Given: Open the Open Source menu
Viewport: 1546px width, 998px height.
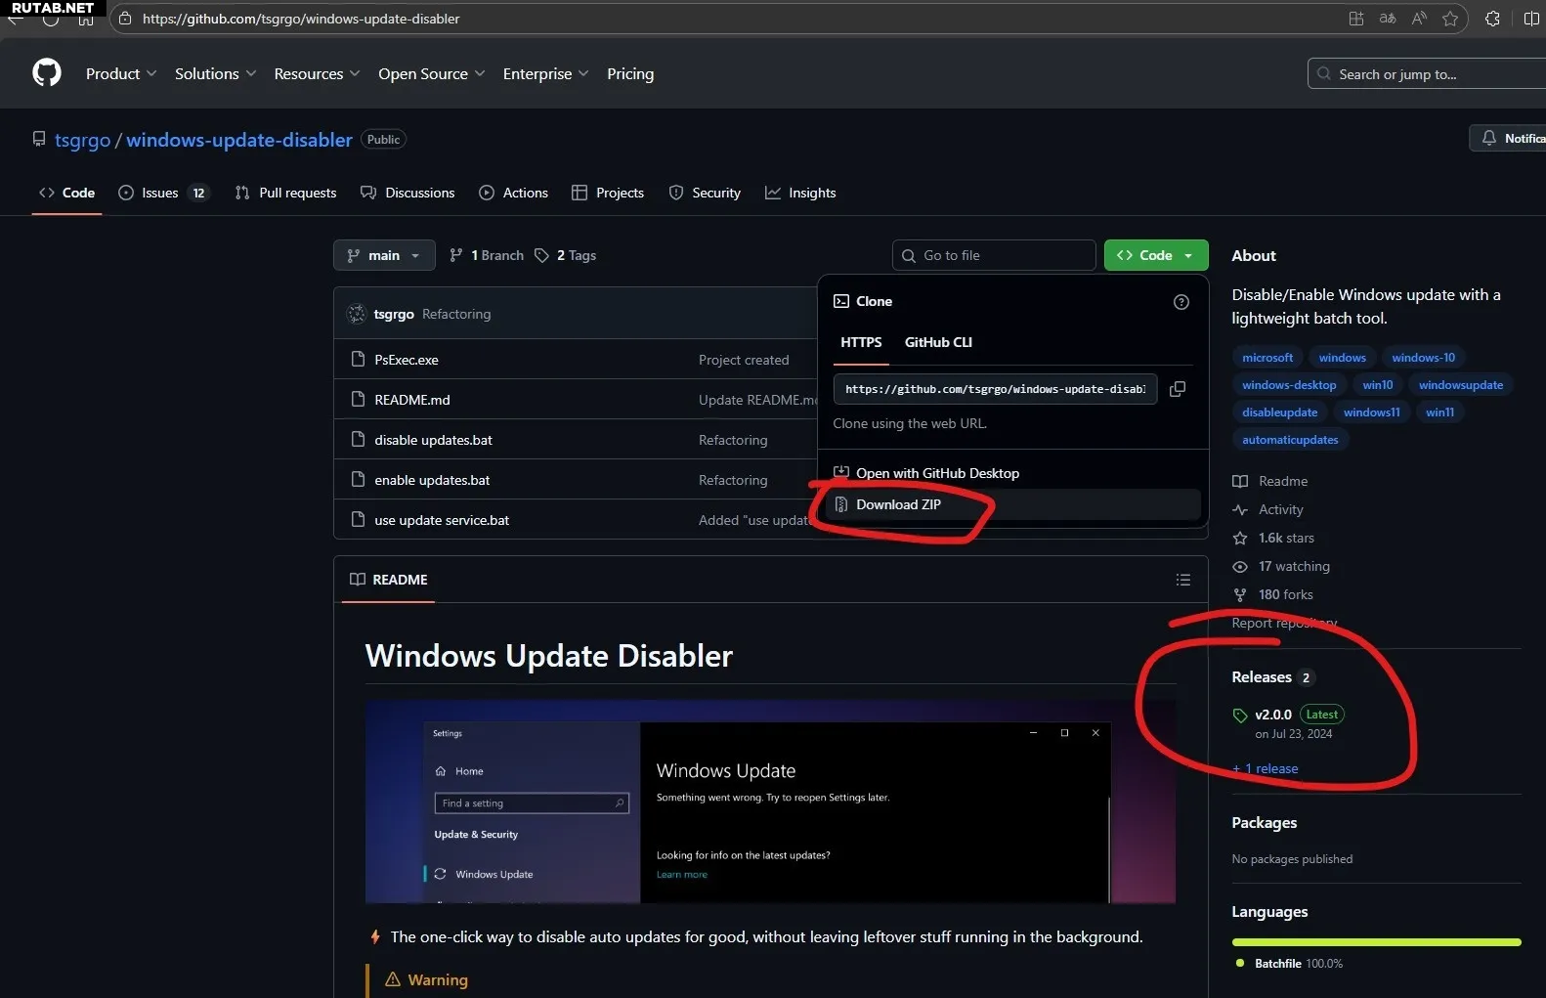Looking at the screenshot, I should coord(431,74).
